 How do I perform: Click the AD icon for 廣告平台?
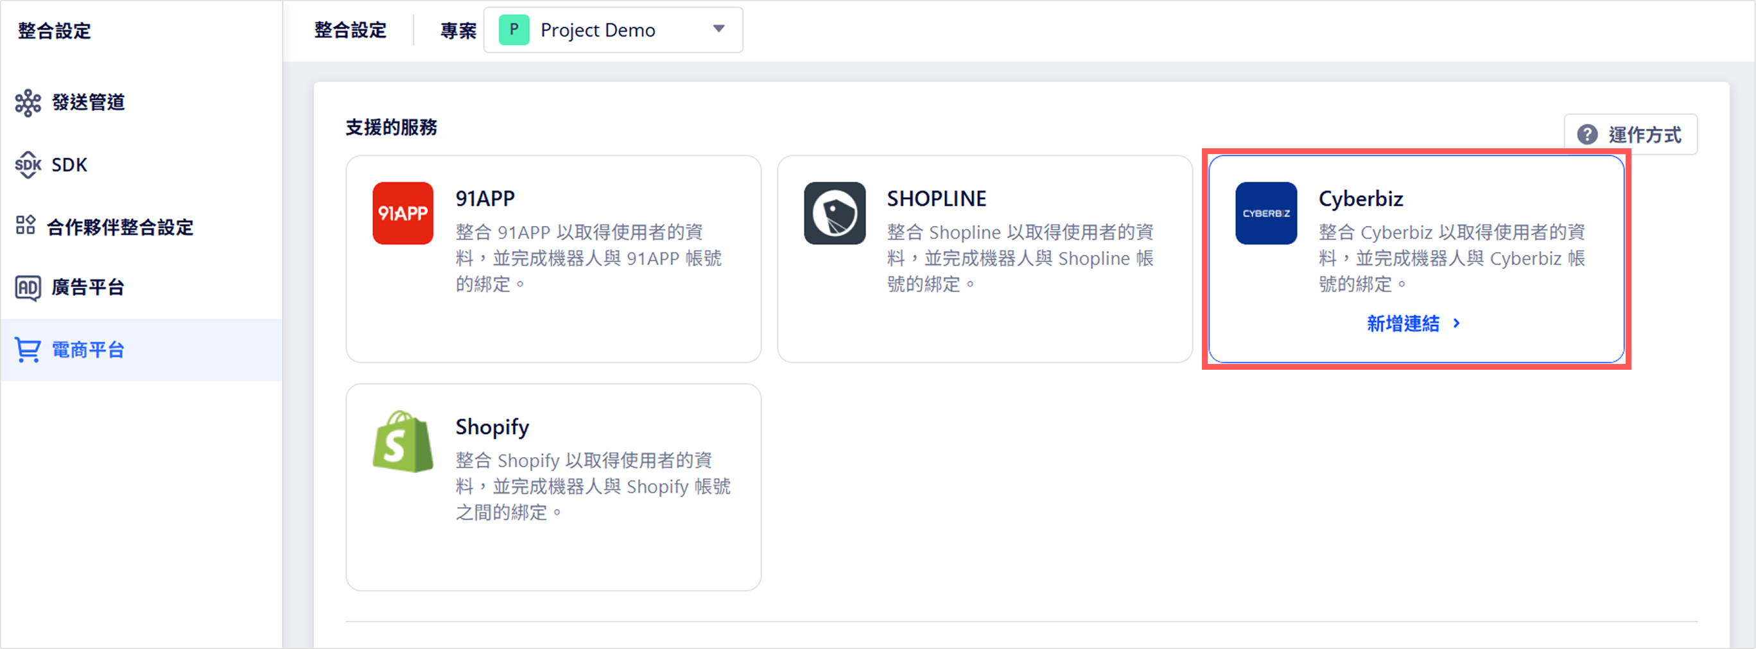click(28, 288)
